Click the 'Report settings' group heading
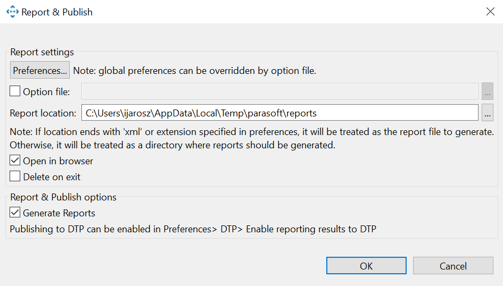The height and width of the screenshot is (286, 503). pos(42,52)
